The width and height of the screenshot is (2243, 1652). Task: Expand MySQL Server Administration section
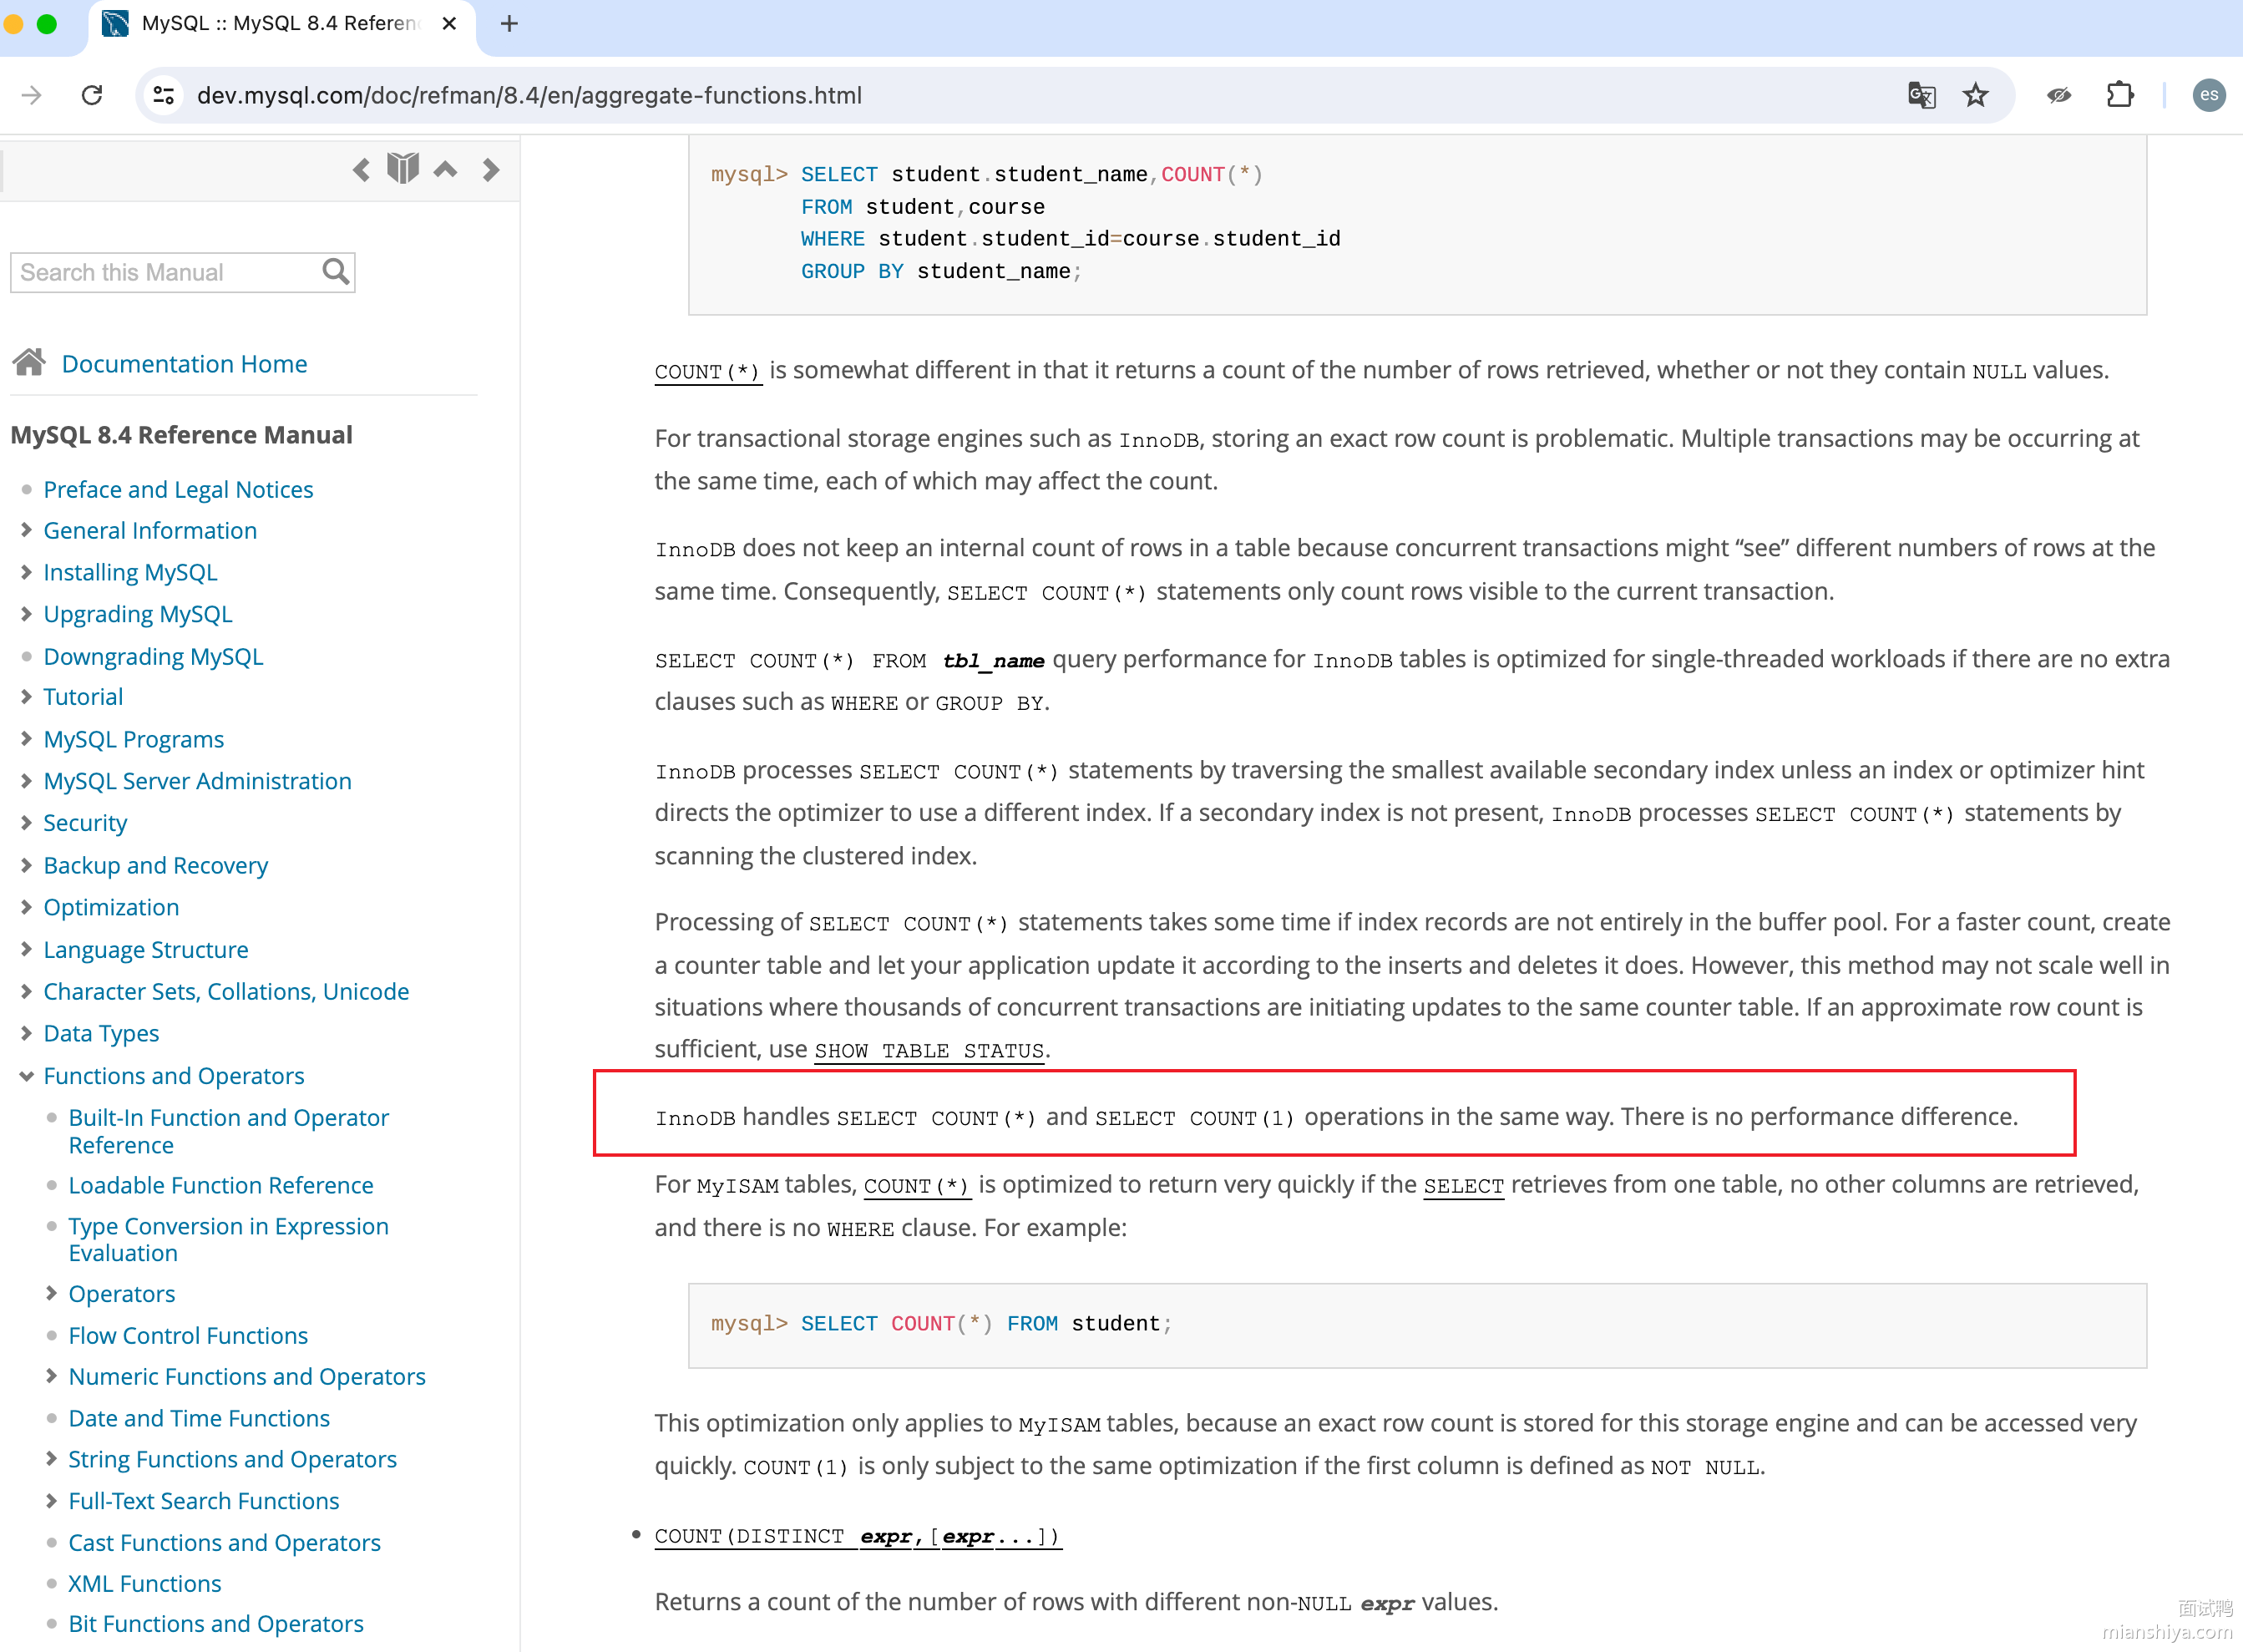pyautogui.click(x=26, y=781)
